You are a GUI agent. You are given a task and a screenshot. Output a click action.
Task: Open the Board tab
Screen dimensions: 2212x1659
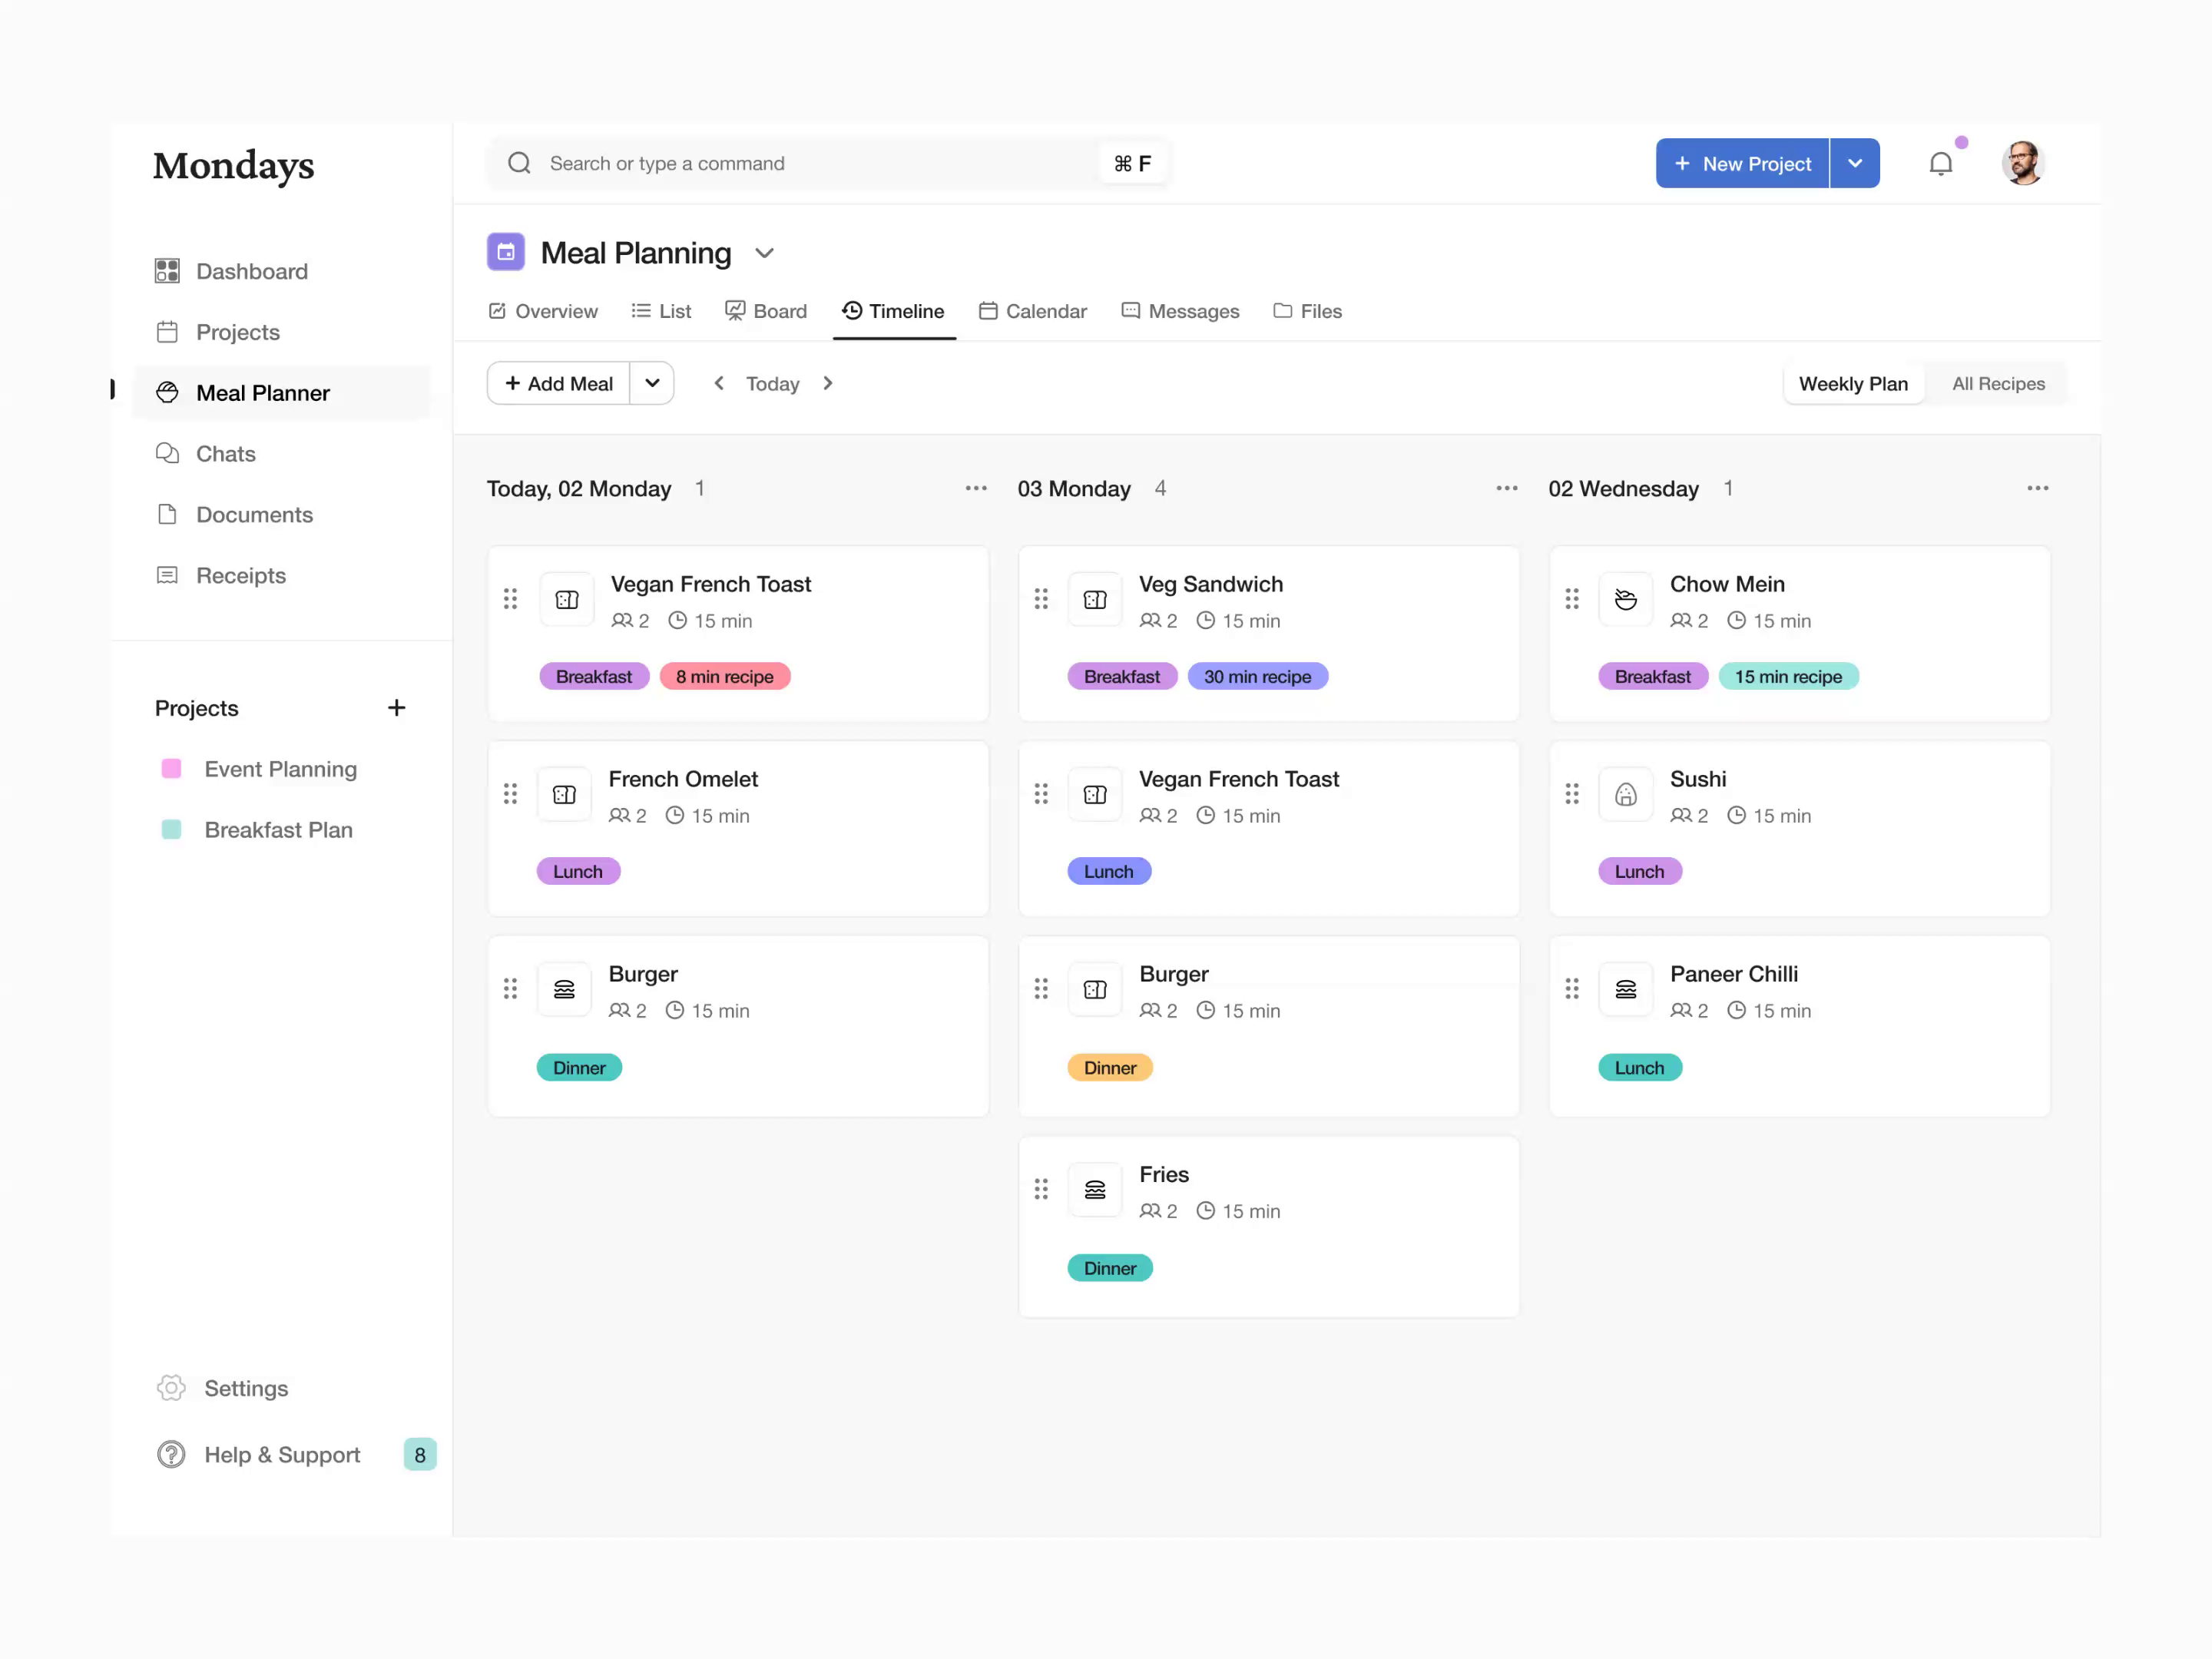[x=766, y=311]
